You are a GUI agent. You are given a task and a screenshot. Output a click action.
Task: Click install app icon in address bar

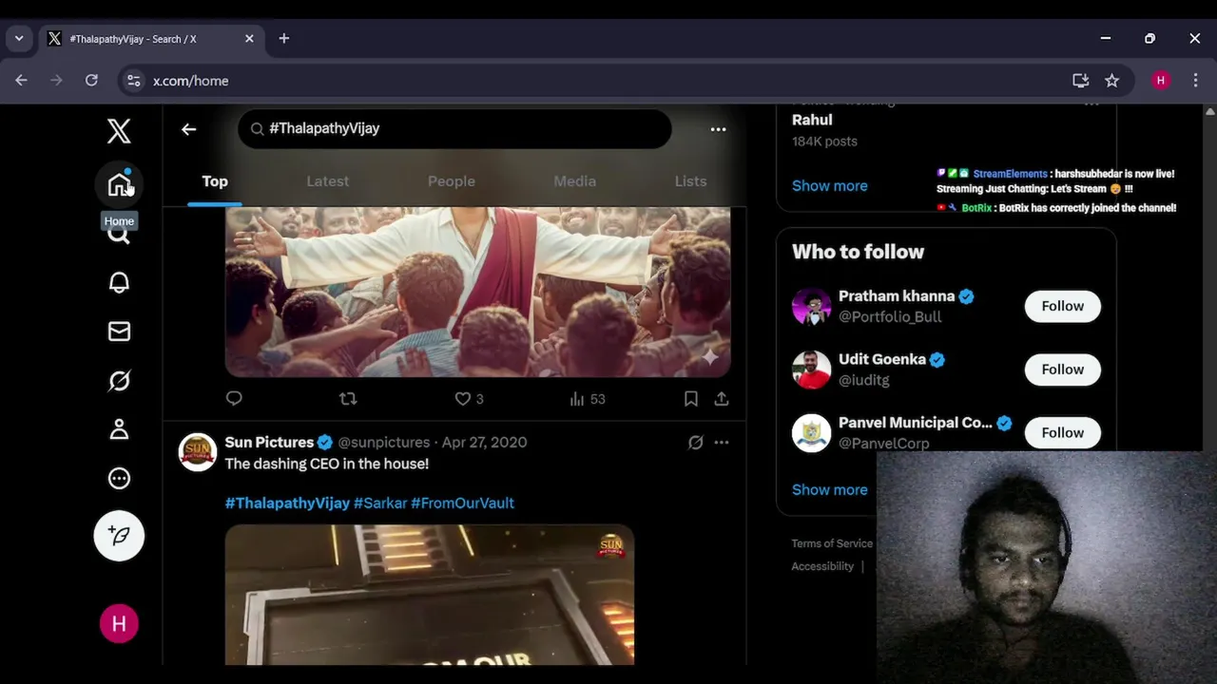[1080, 81]
